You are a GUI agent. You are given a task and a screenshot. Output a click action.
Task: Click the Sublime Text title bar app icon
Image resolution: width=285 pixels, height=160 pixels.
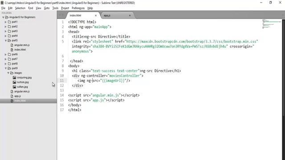(2, 3)
